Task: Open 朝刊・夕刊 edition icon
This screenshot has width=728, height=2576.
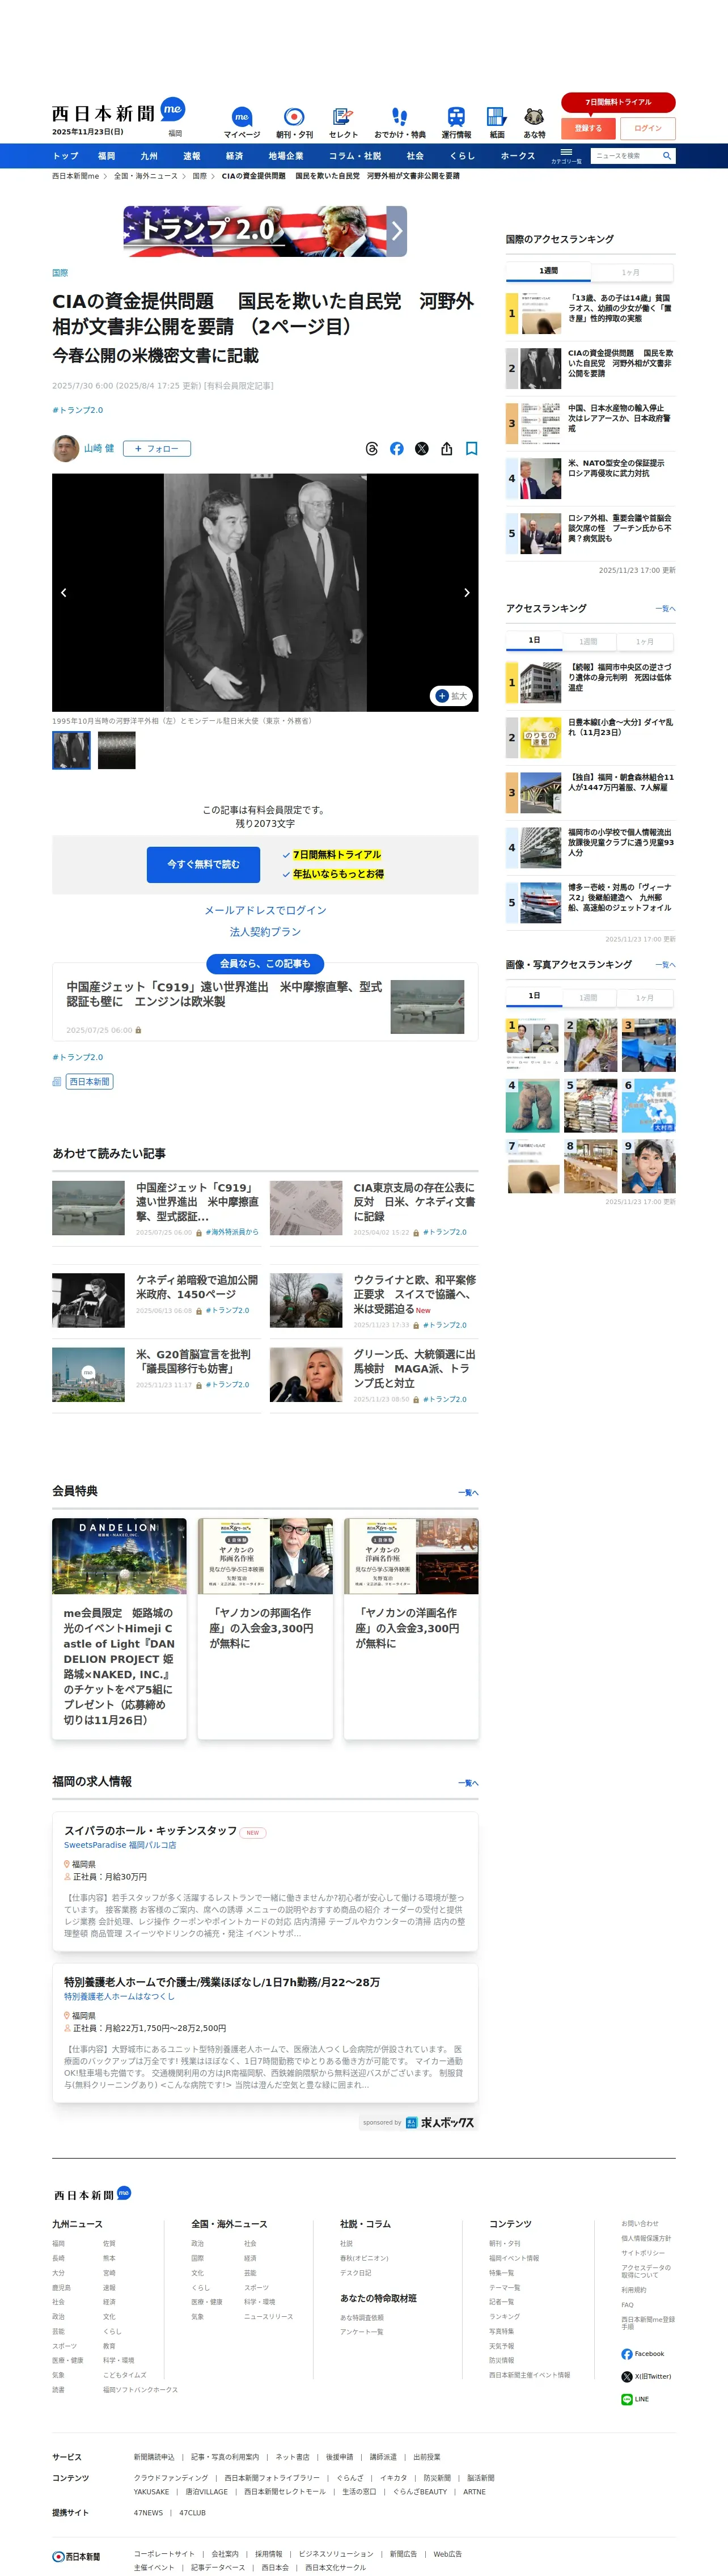Action: [294, 123]
